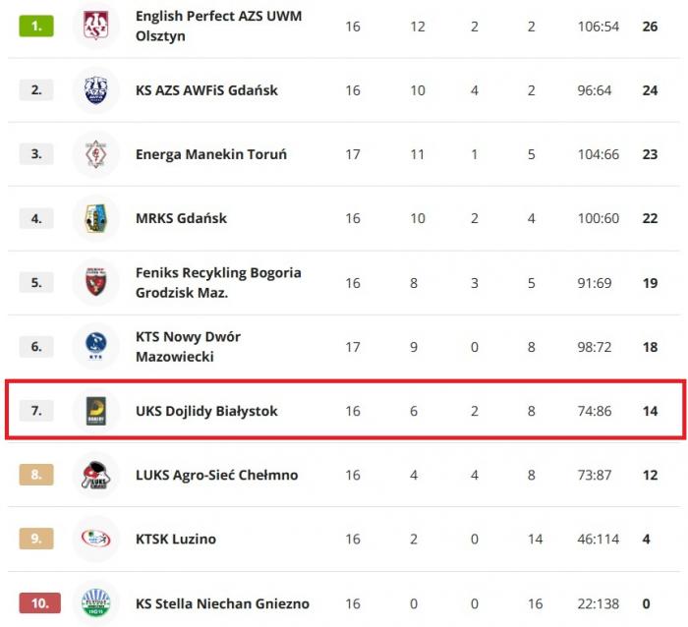Click the KTSK Luzino team name

coord(176,540)
